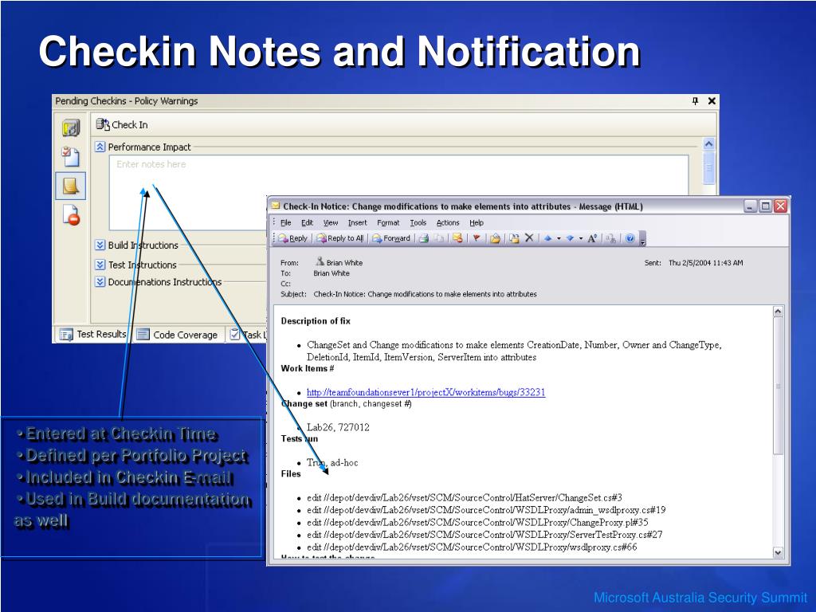The width and height of the screenshot is (816, 612).
Task: Expand the Test Instructions section
Action: [100, 265]
